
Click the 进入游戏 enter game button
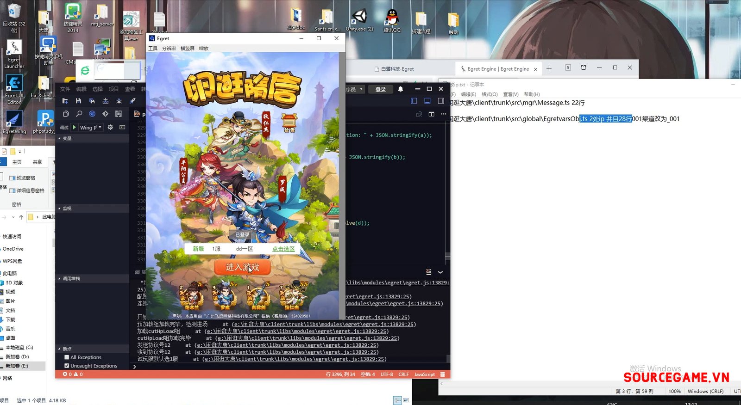coord(242,267)
